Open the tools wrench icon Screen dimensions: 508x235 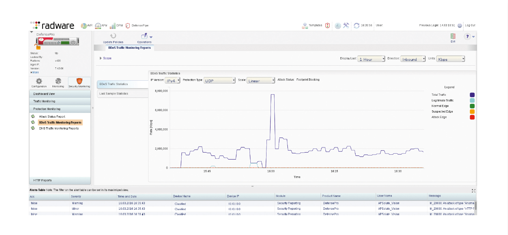346,25
